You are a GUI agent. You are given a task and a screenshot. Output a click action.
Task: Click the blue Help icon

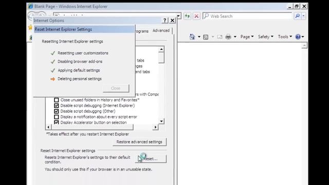[298, 37]
